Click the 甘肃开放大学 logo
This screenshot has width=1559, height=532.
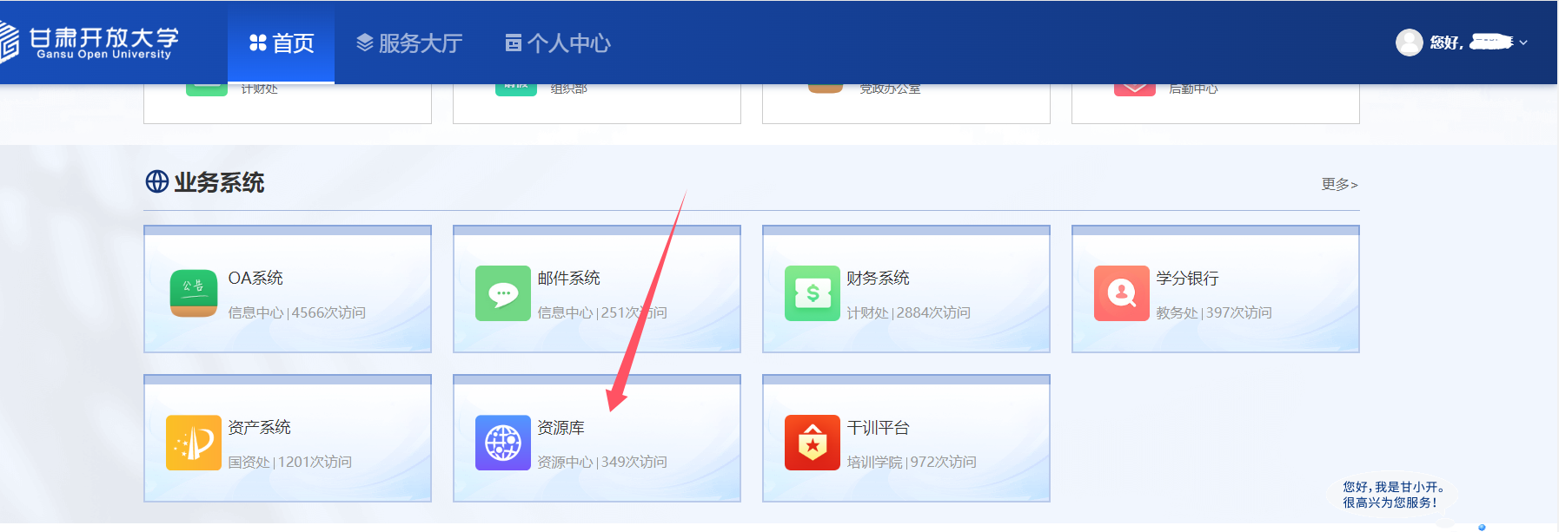tap(90, 42)
